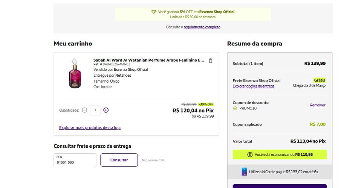The height and width of the screenshot is (188, 364).
Task: Open Não sei meu CEP link
Action: (x=153, y=160)
